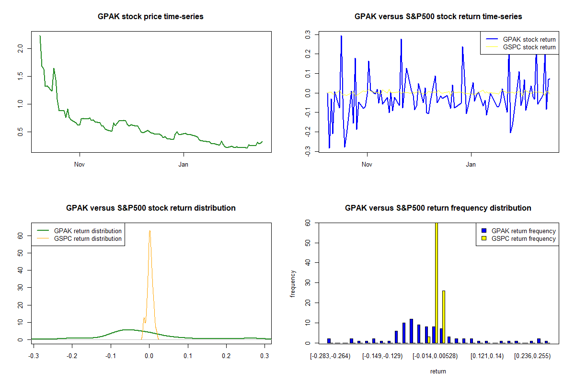Screen dimensions: 575x383
Task: Click the '[-0.149,-0.129)' bin label
Action: tap(381, 356)
